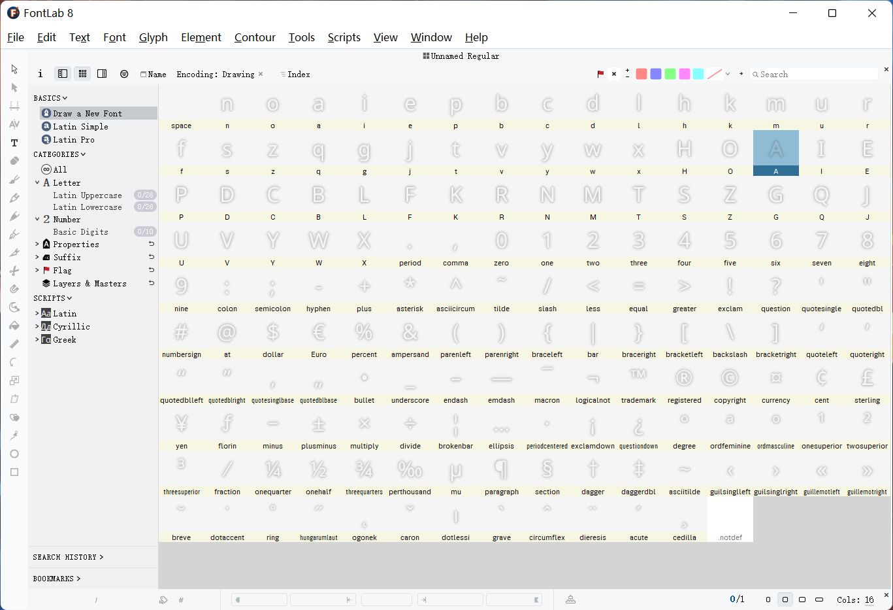Select the Text tool

coord(14,143)
